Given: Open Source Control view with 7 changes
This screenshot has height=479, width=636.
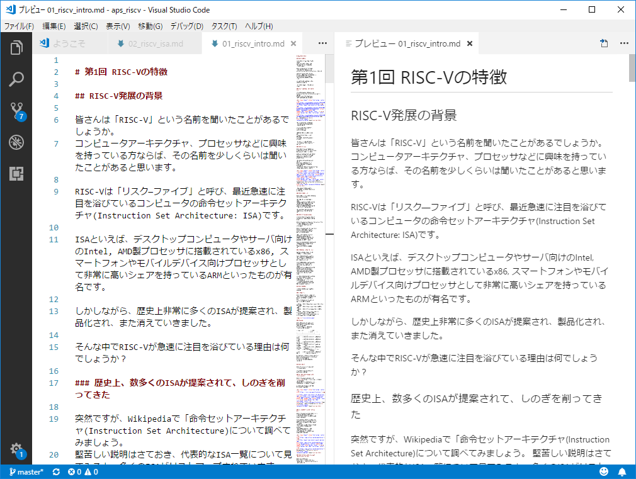Looking at the screenshot, I should point(16,111).
